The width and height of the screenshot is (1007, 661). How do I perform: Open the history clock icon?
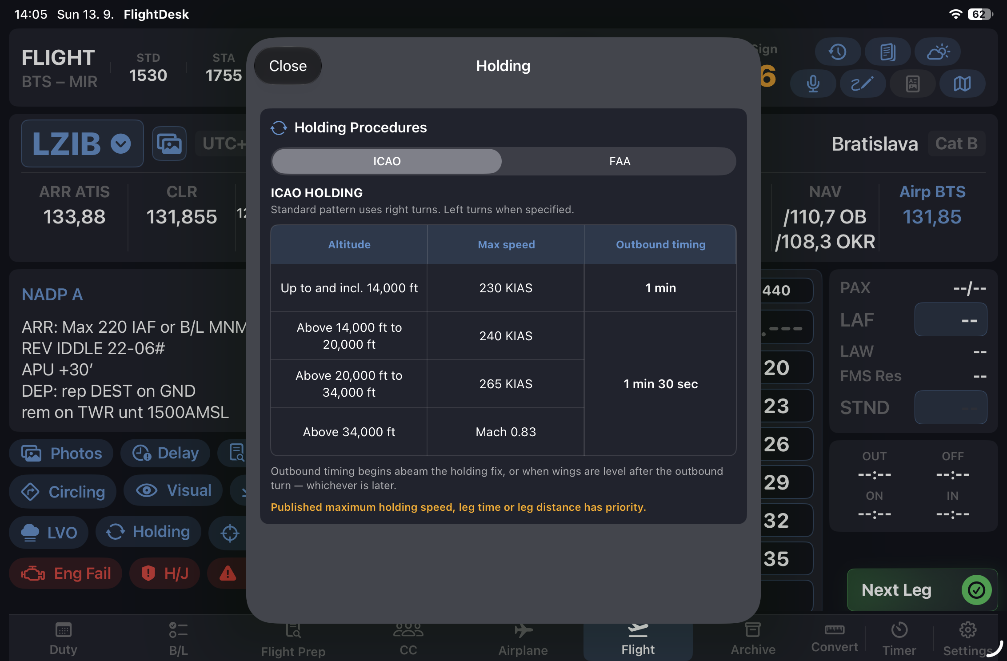point(838,52)
